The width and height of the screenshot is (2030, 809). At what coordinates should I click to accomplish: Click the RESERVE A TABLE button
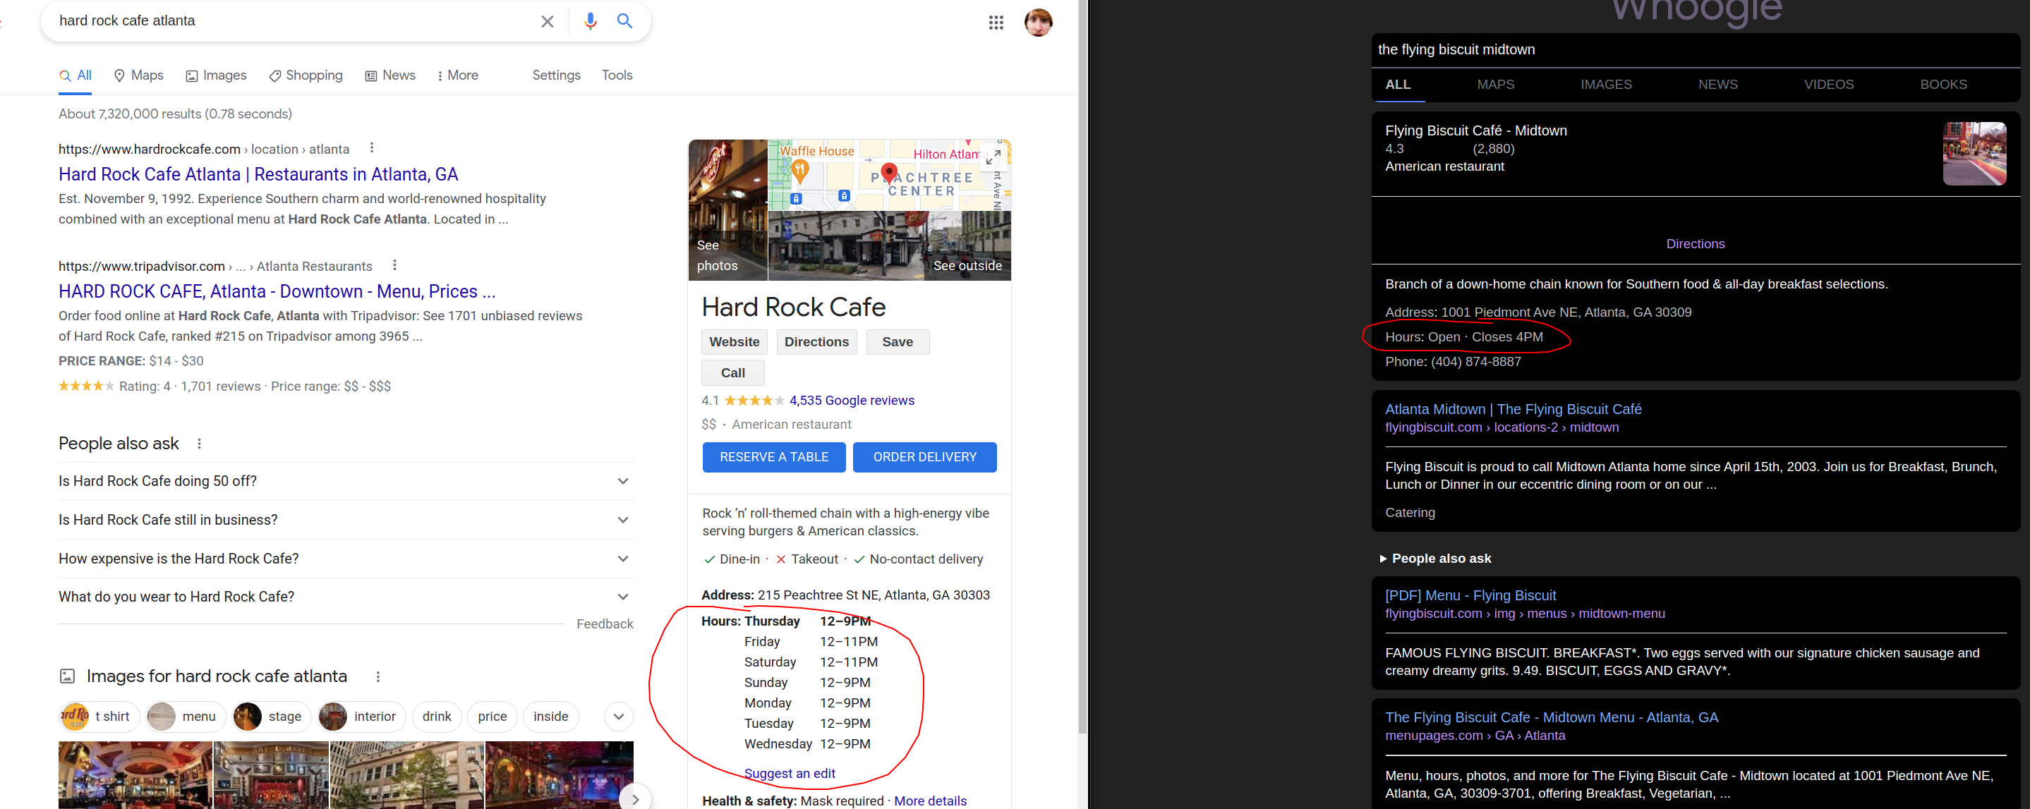coord(773,457)
